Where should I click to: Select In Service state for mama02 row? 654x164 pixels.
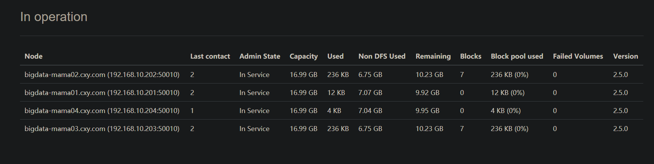pos(254,75)
